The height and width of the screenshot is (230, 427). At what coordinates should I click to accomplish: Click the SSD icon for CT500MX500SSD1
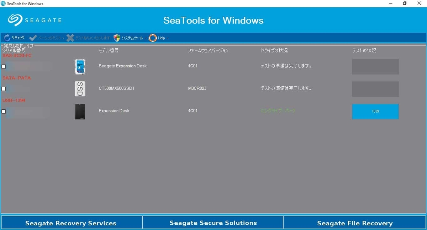80,89
